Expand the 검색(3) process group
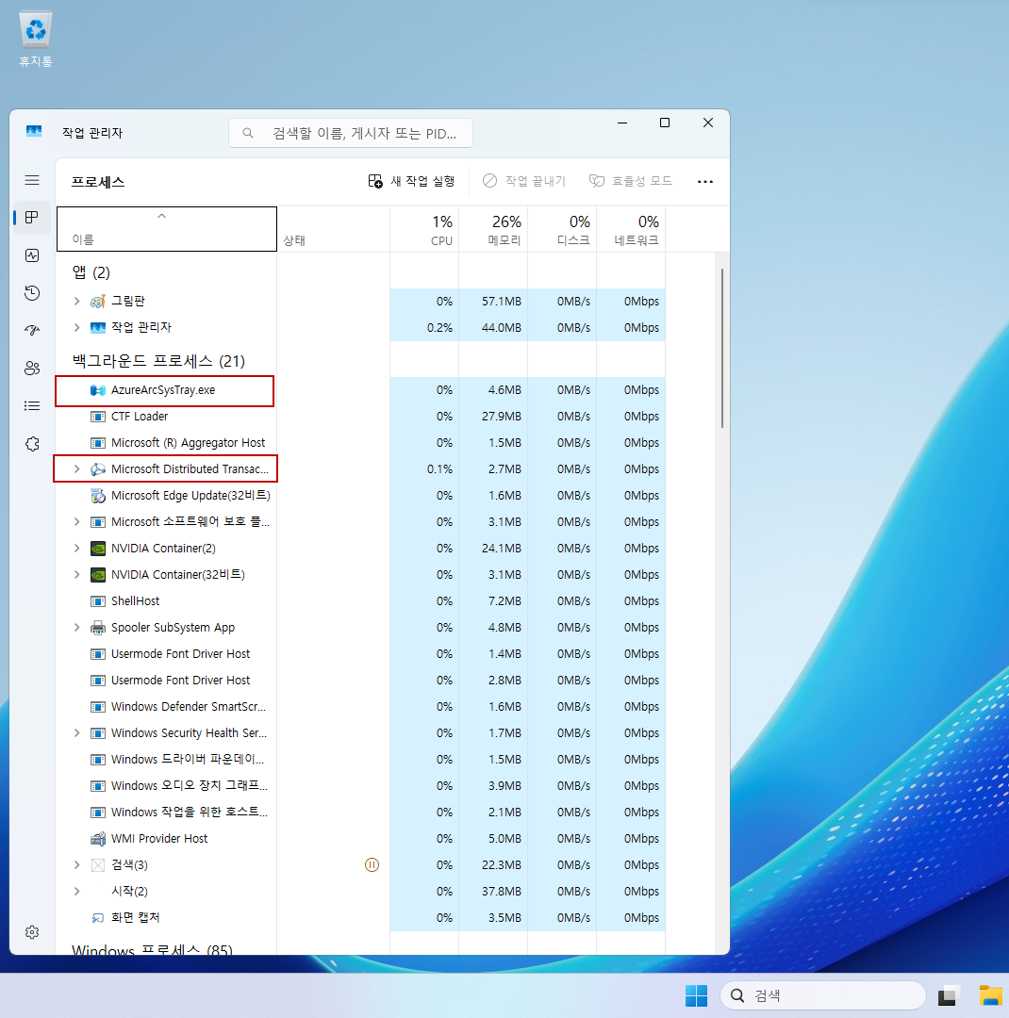Image resolution: width=1009 pixels, height=1018 pixels. tap(76, 864)
